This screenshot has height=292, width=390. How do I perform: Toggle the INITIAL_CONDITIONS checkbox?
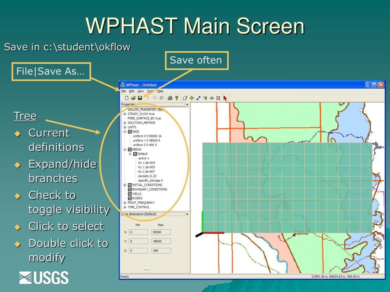(x=130, y=185)
